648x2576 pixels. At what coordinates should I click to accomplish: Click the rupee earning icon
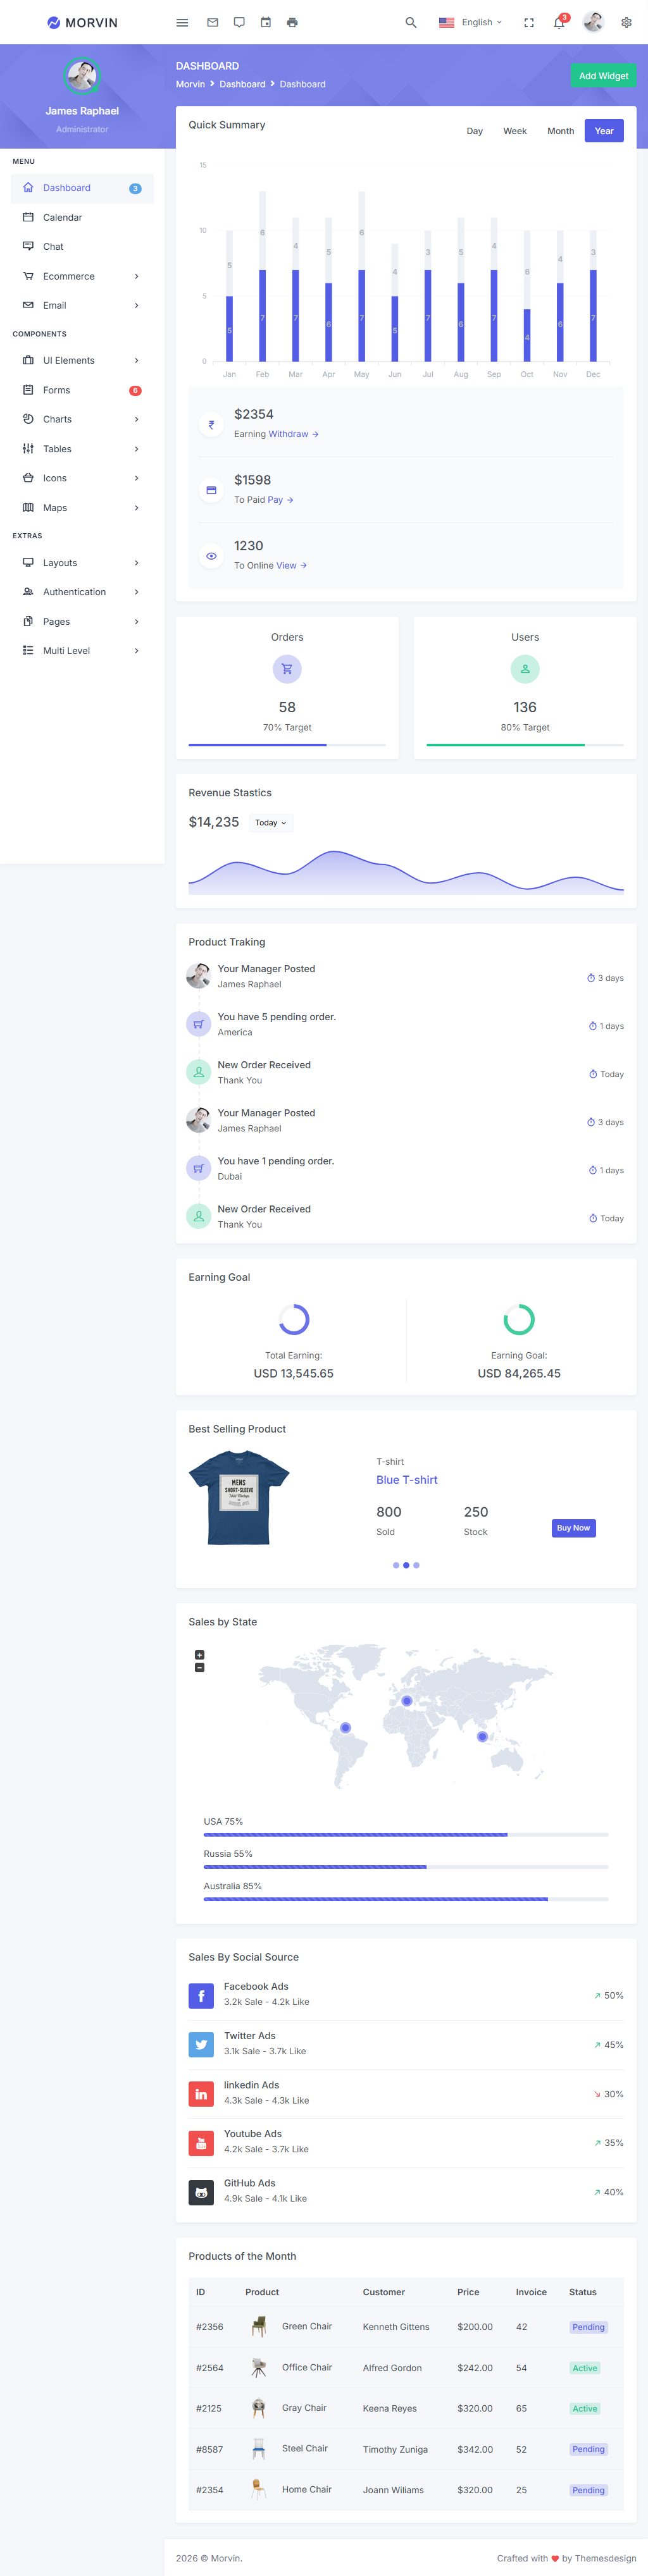click(x=211, y=424)
